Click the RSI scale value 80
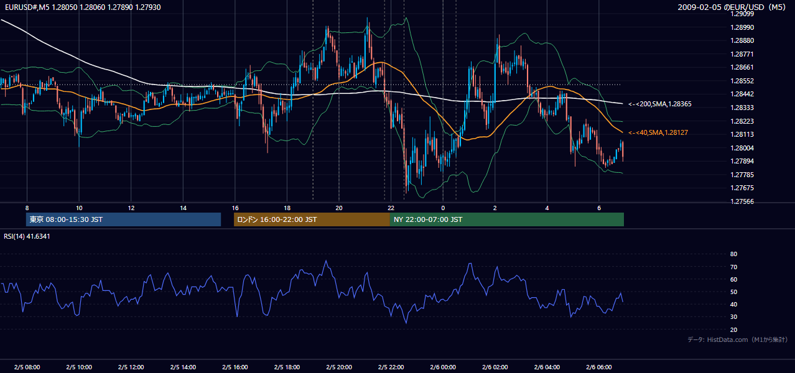Screen dimensions: 795x373 coord(733,254)
